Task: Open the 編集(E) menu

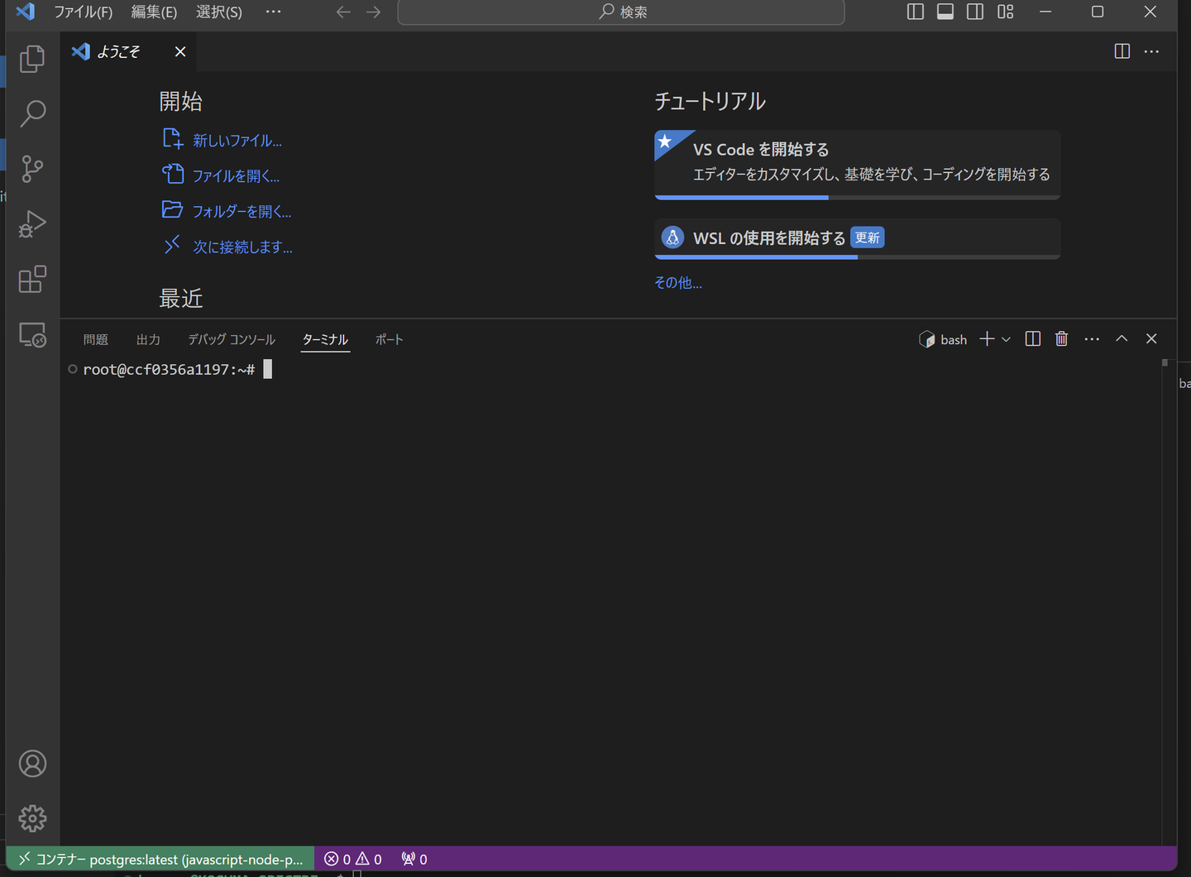Action: tap(154, 12)
